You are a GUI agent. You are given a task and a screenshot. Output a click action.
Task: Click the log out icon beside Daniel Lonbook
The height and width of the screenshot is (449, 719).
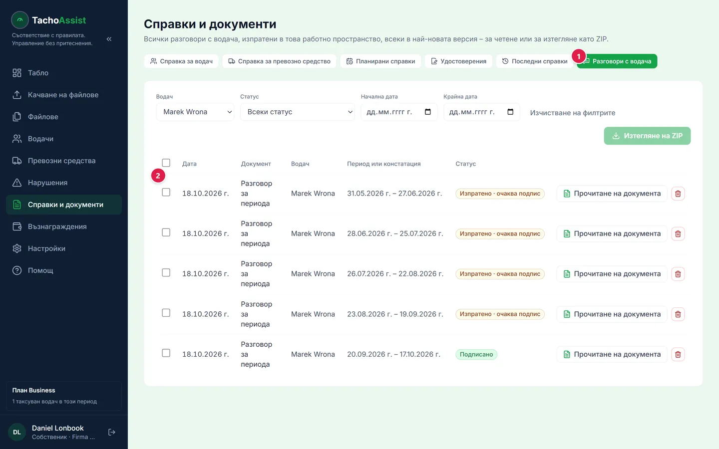pos(112,432)
